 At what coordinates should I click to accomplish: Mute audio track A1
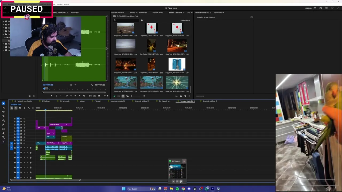click(x=25, y=148)
